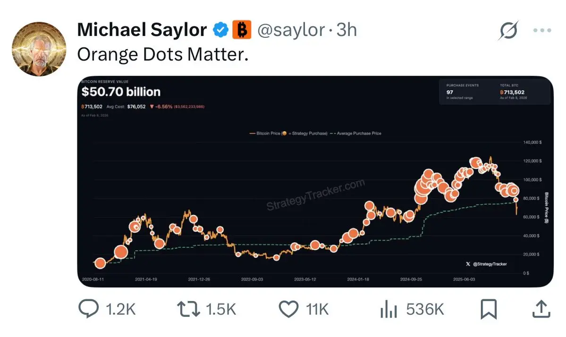Click the blue verified checkmark badge
Screen dimensions: 566x337
[220, 29]
